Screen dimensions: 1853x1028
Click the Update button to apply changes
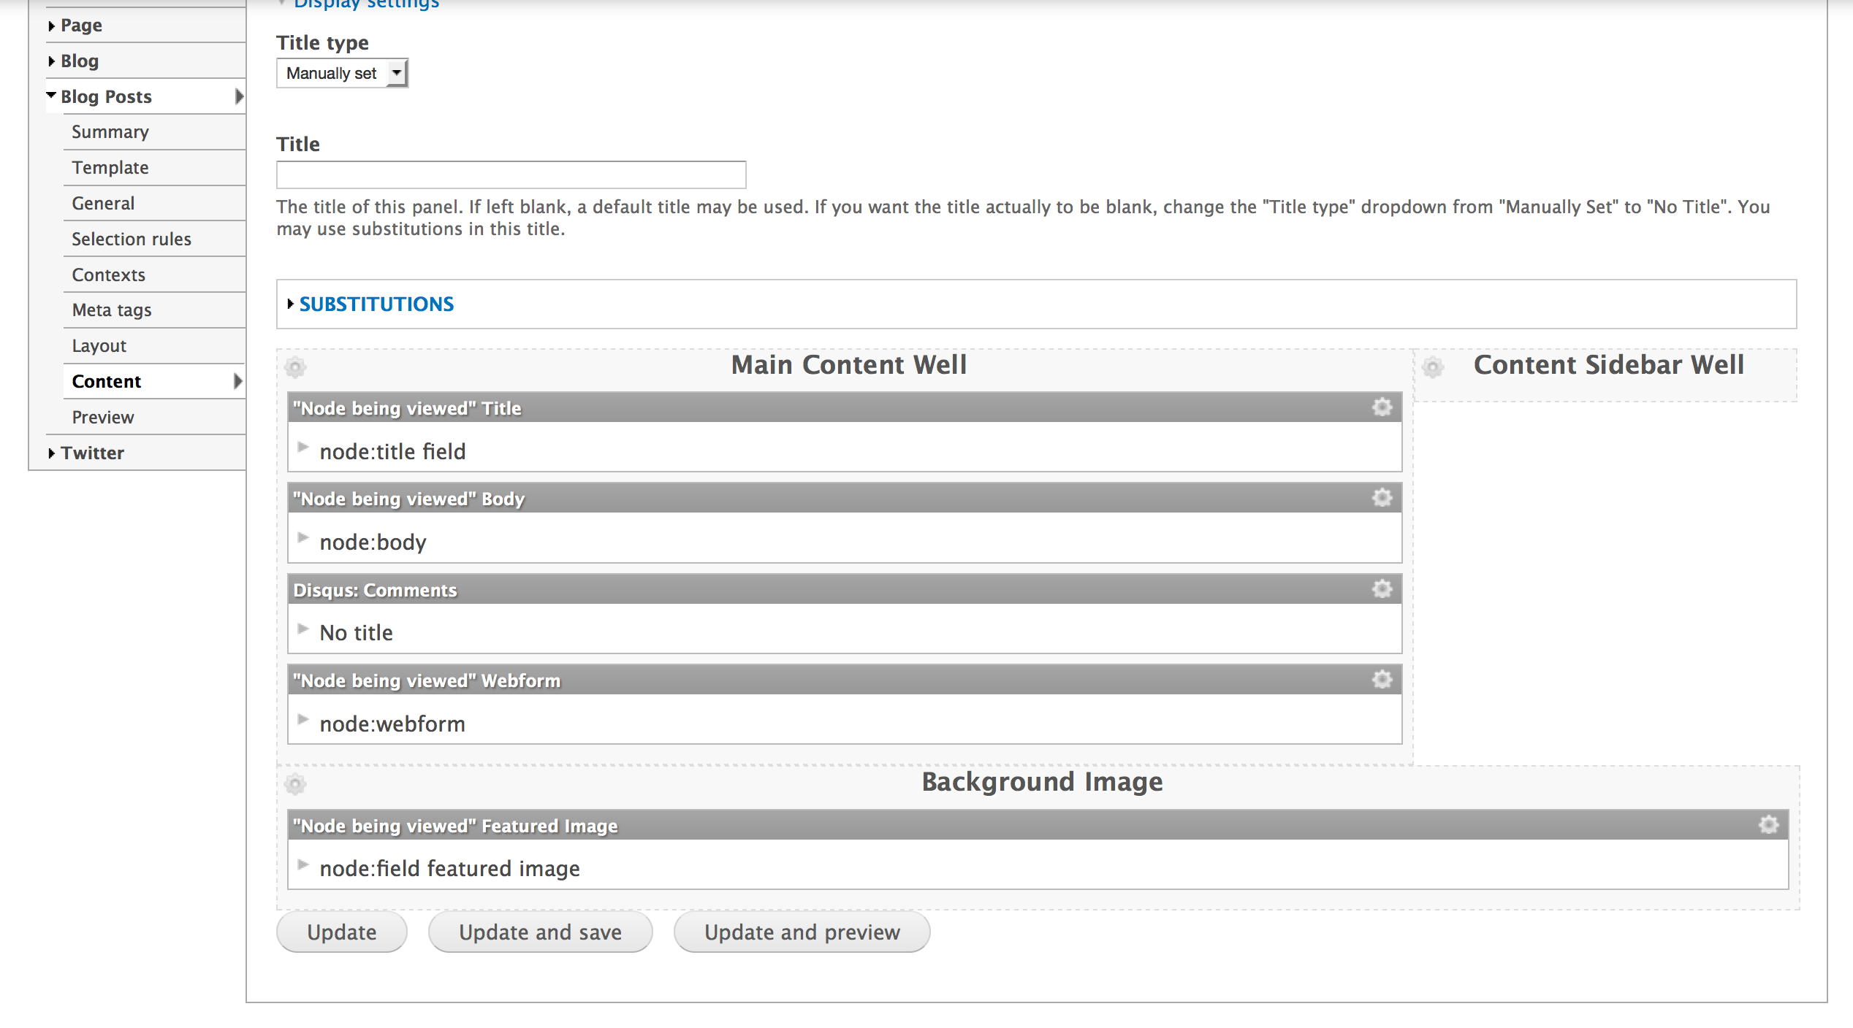click(342, 930)
